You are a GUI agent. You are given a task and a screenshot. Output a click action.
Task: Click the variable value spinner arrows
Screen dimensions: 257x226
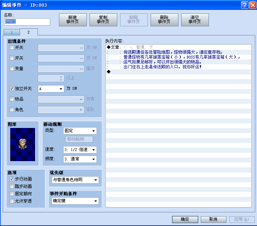(x=61, y=78)
